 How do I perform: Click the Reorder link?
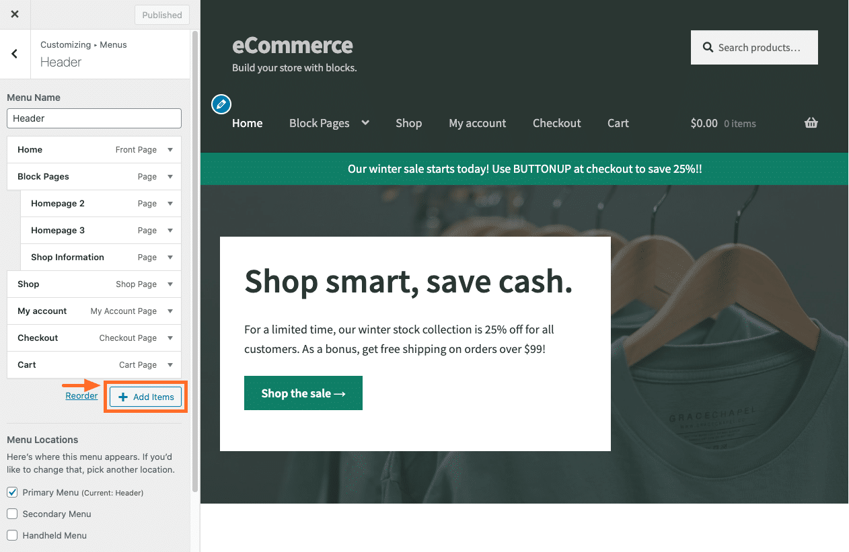pyautogui.click(x=81, y=396)
